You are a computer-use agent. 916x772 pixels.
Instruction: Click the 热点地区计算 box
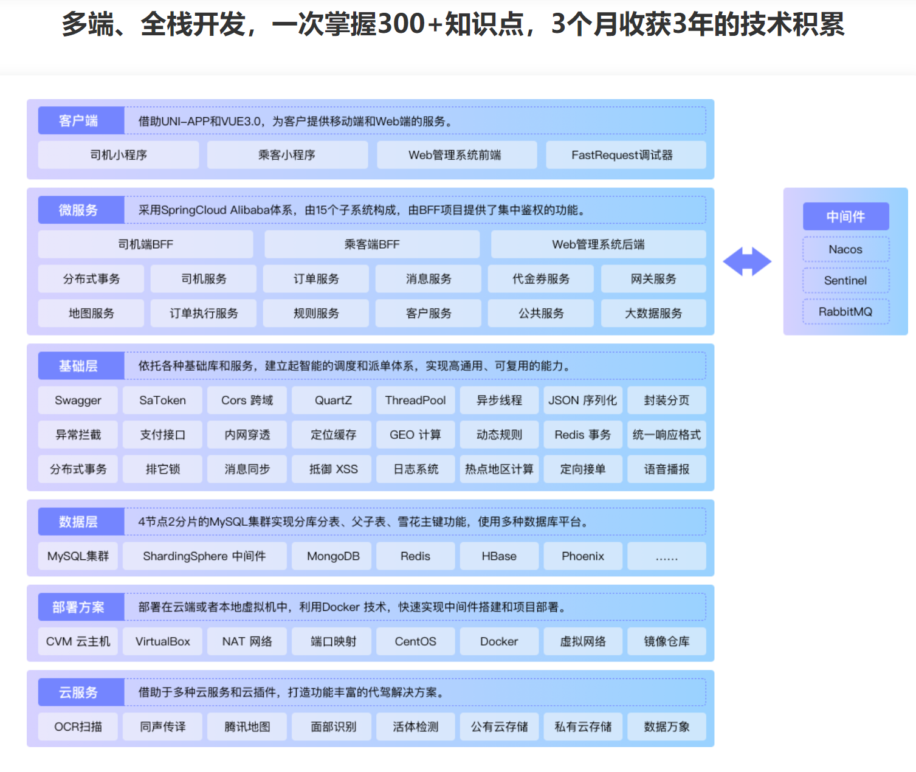click(x=500, y=469)
